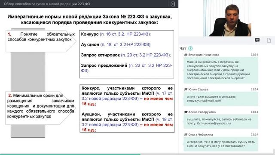
Task: Click slide box 1. Понятие обязательных способов
Action: click(x=41, y=41)
